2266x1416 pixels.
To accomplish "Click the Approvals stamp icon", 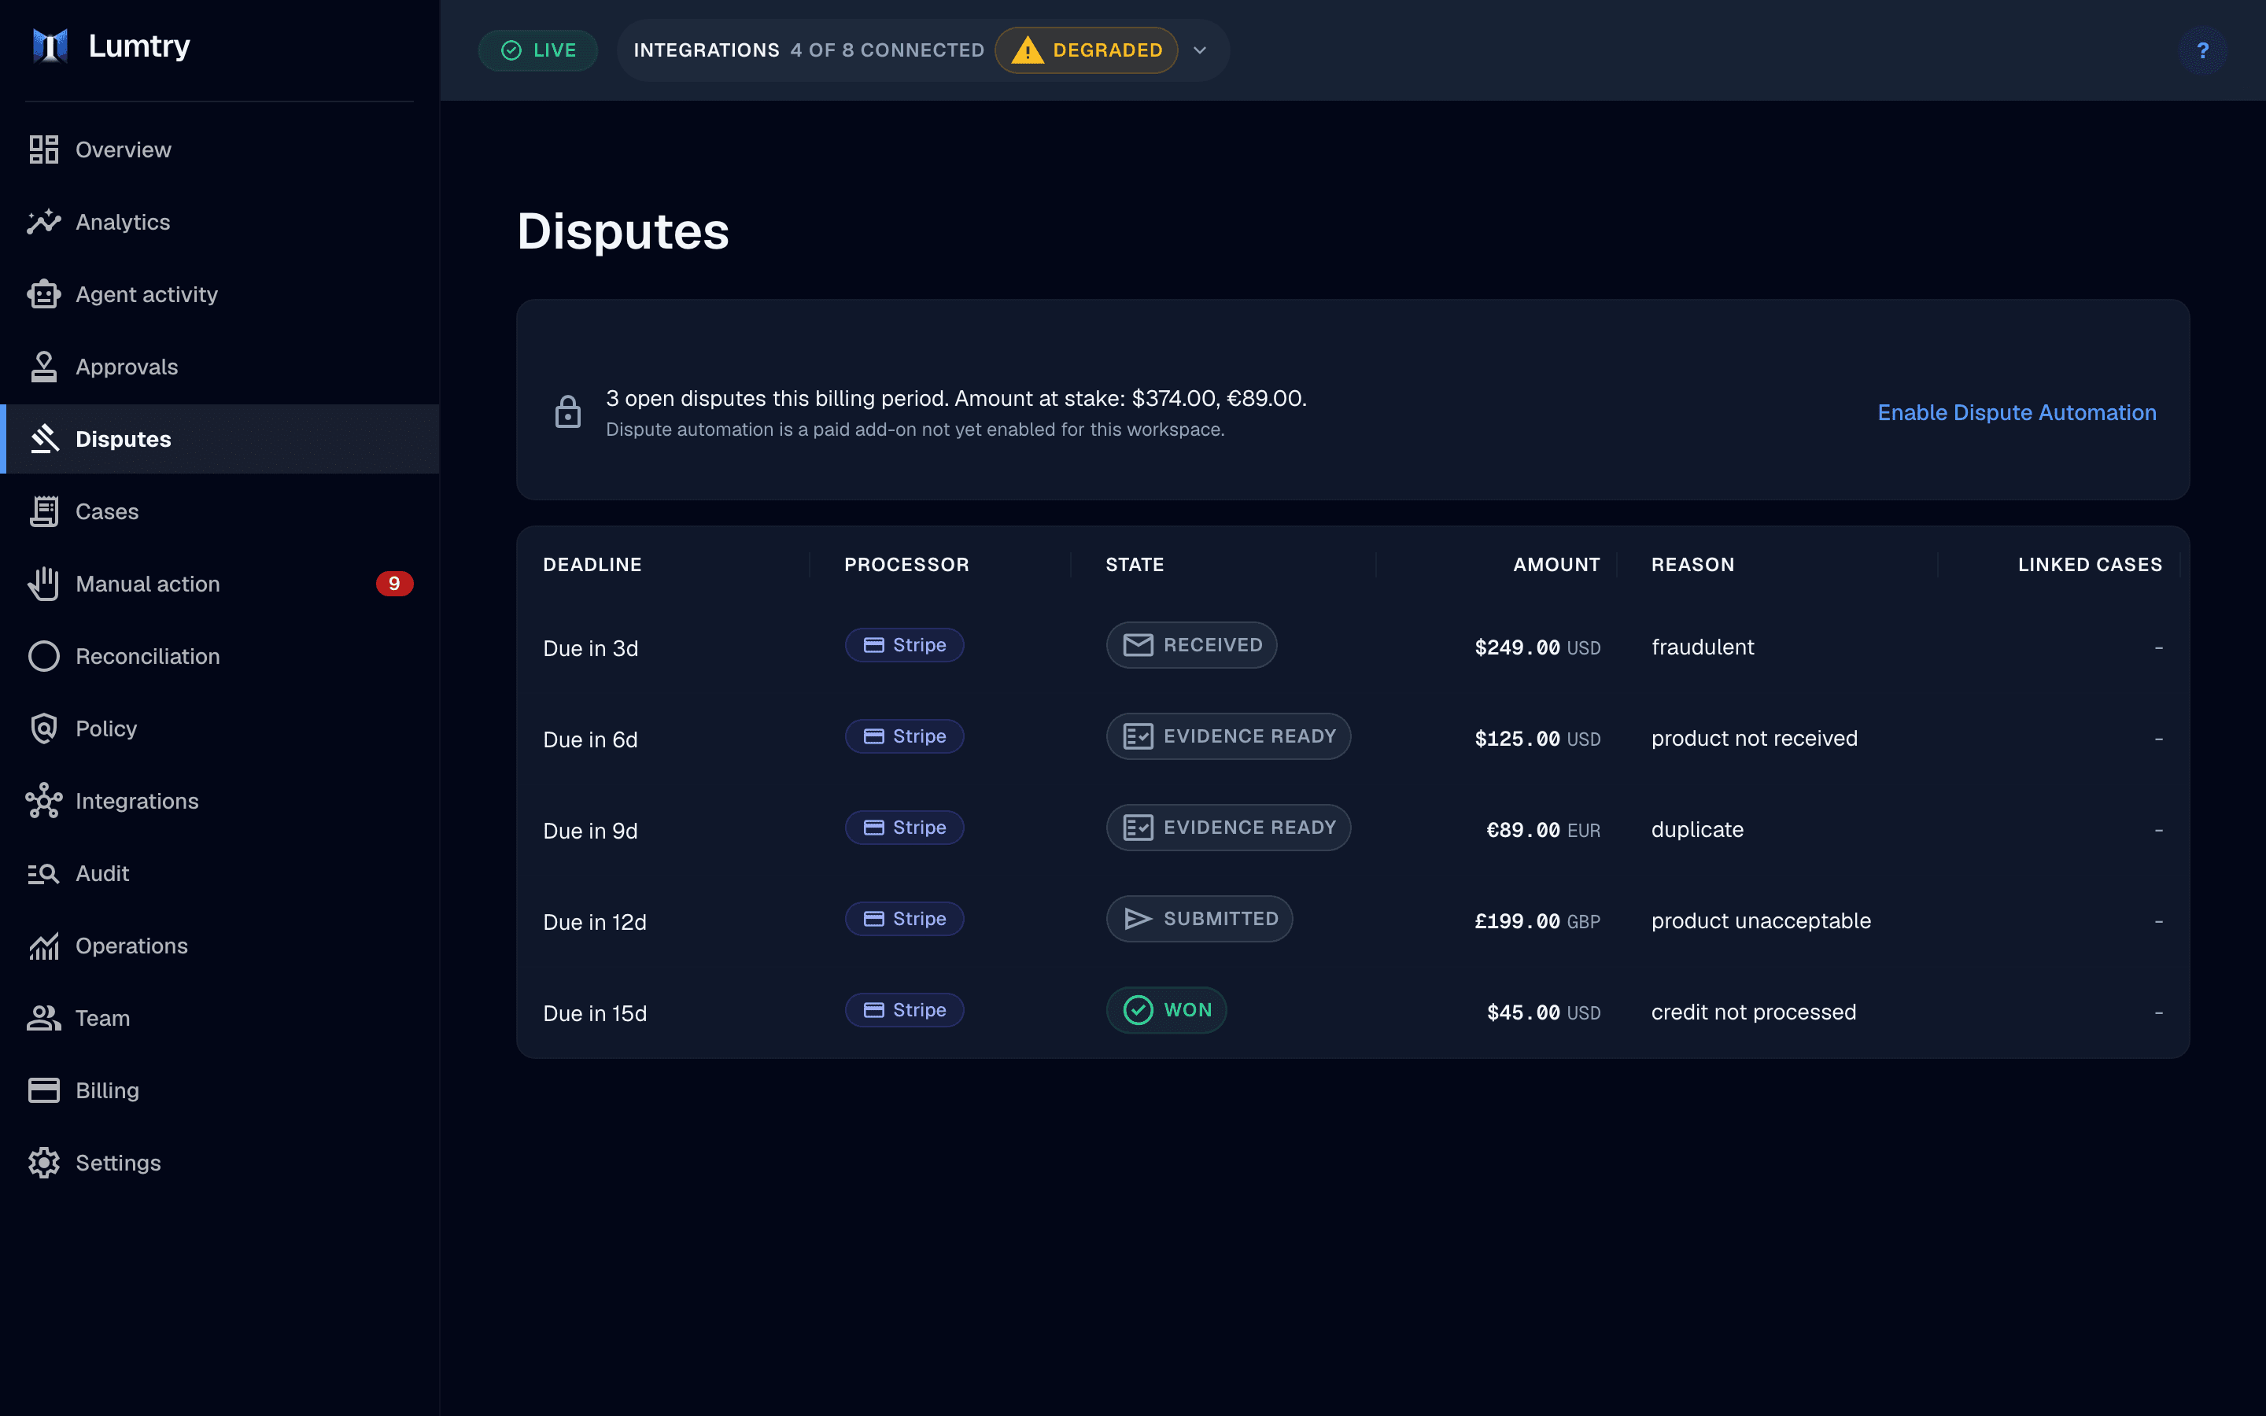I will pos(44,367).
